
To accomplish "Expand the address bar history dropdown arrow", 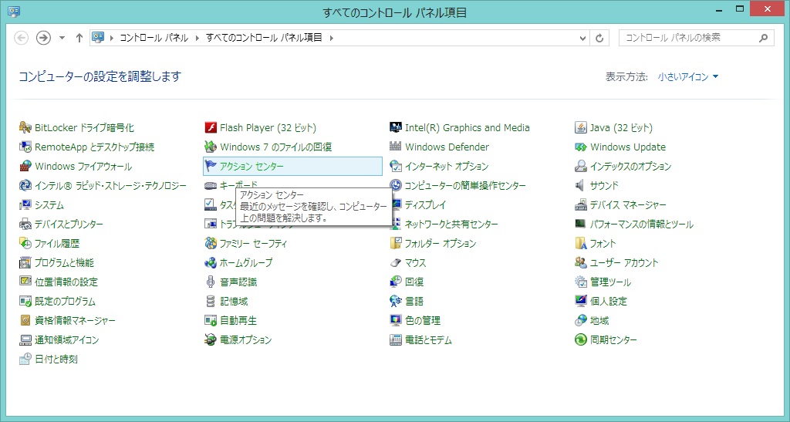I will [584, 38].
